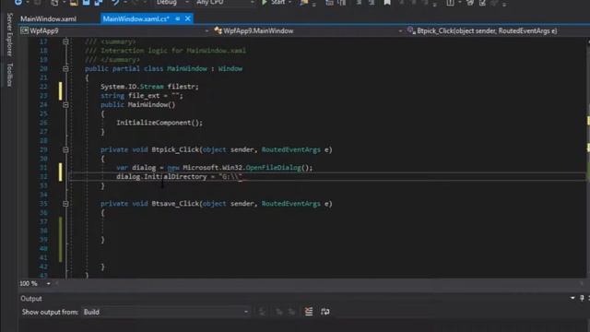Clear all text in Output panel
This screenshot has width=590, height=332.
[309, 312]
